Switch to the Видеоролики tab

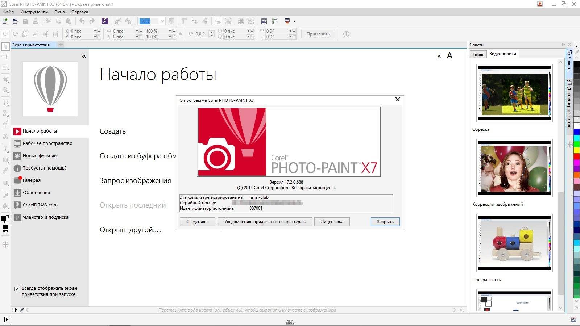(503, 54)
